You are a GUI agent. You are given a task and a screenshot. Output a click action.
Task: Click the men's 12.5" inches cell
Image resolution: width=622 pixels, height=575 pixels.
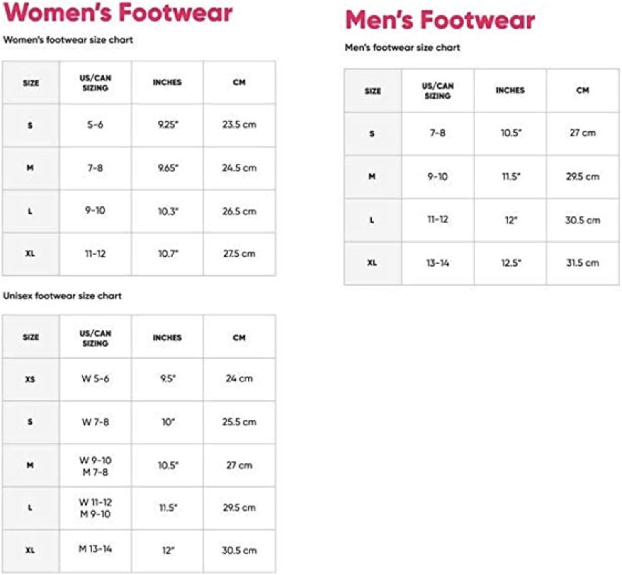[x=511, y=263]
